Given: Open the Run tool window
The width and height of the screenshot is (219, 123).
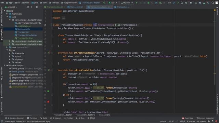Looking at the screenshot, I should coord(80,118).
